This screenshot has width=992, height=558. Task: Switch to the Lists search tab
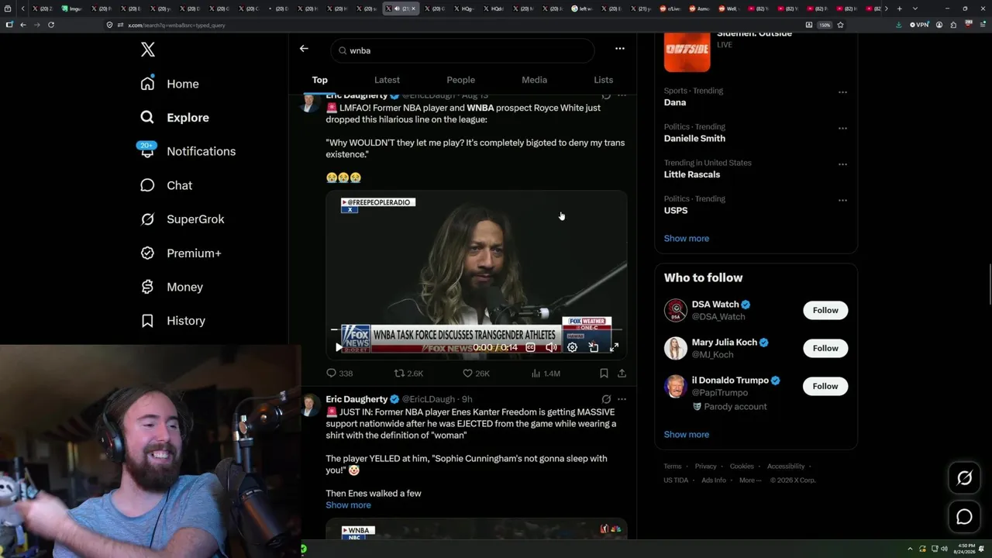603,80
